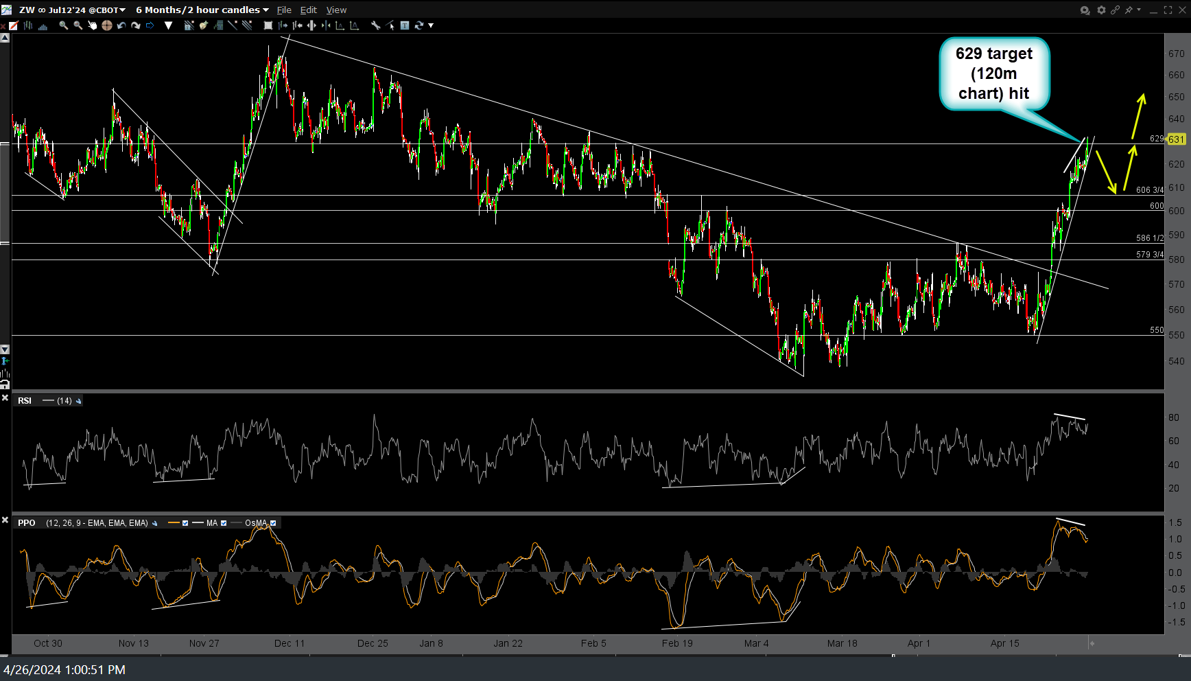Activate the crosshair cursor tool
Image resolution: width=1191 pixels, height=681 pixels.
pos(107,25)
